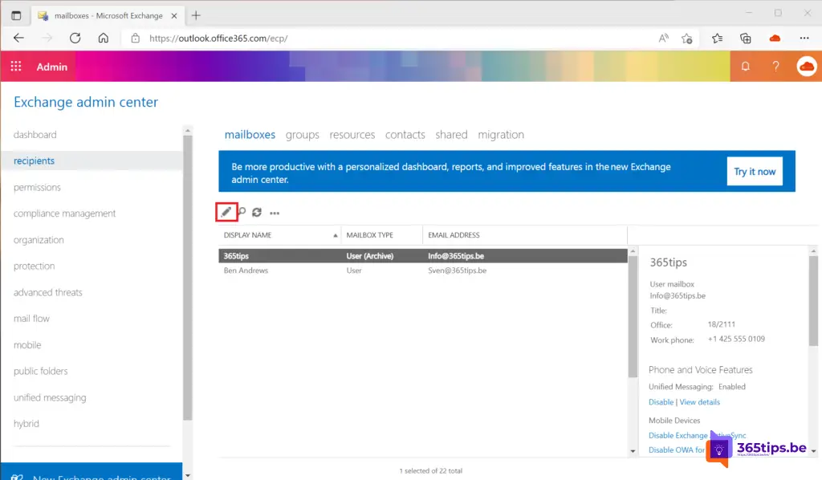This screenshot has height=480, width=822.
Task: Click the search magnifier icon in mailbox toolbar
Action: (x=242, y=212)
